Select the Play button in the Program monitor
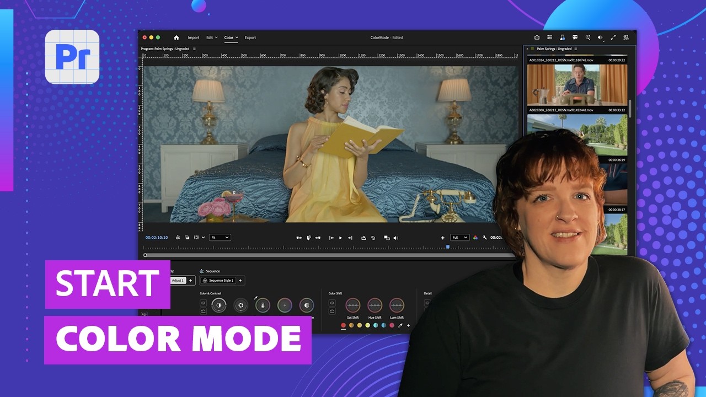This screenshot has height=397, width=706. point(341,238)
